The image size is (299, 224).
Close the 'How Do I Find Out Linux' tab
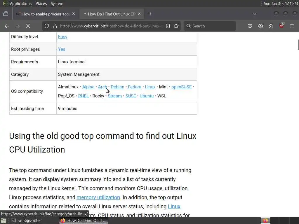click(139, 14)
